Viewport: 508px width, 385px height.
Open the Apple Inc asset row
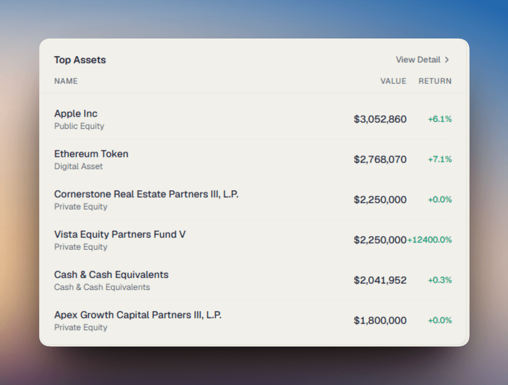click(x=253, y=119)
